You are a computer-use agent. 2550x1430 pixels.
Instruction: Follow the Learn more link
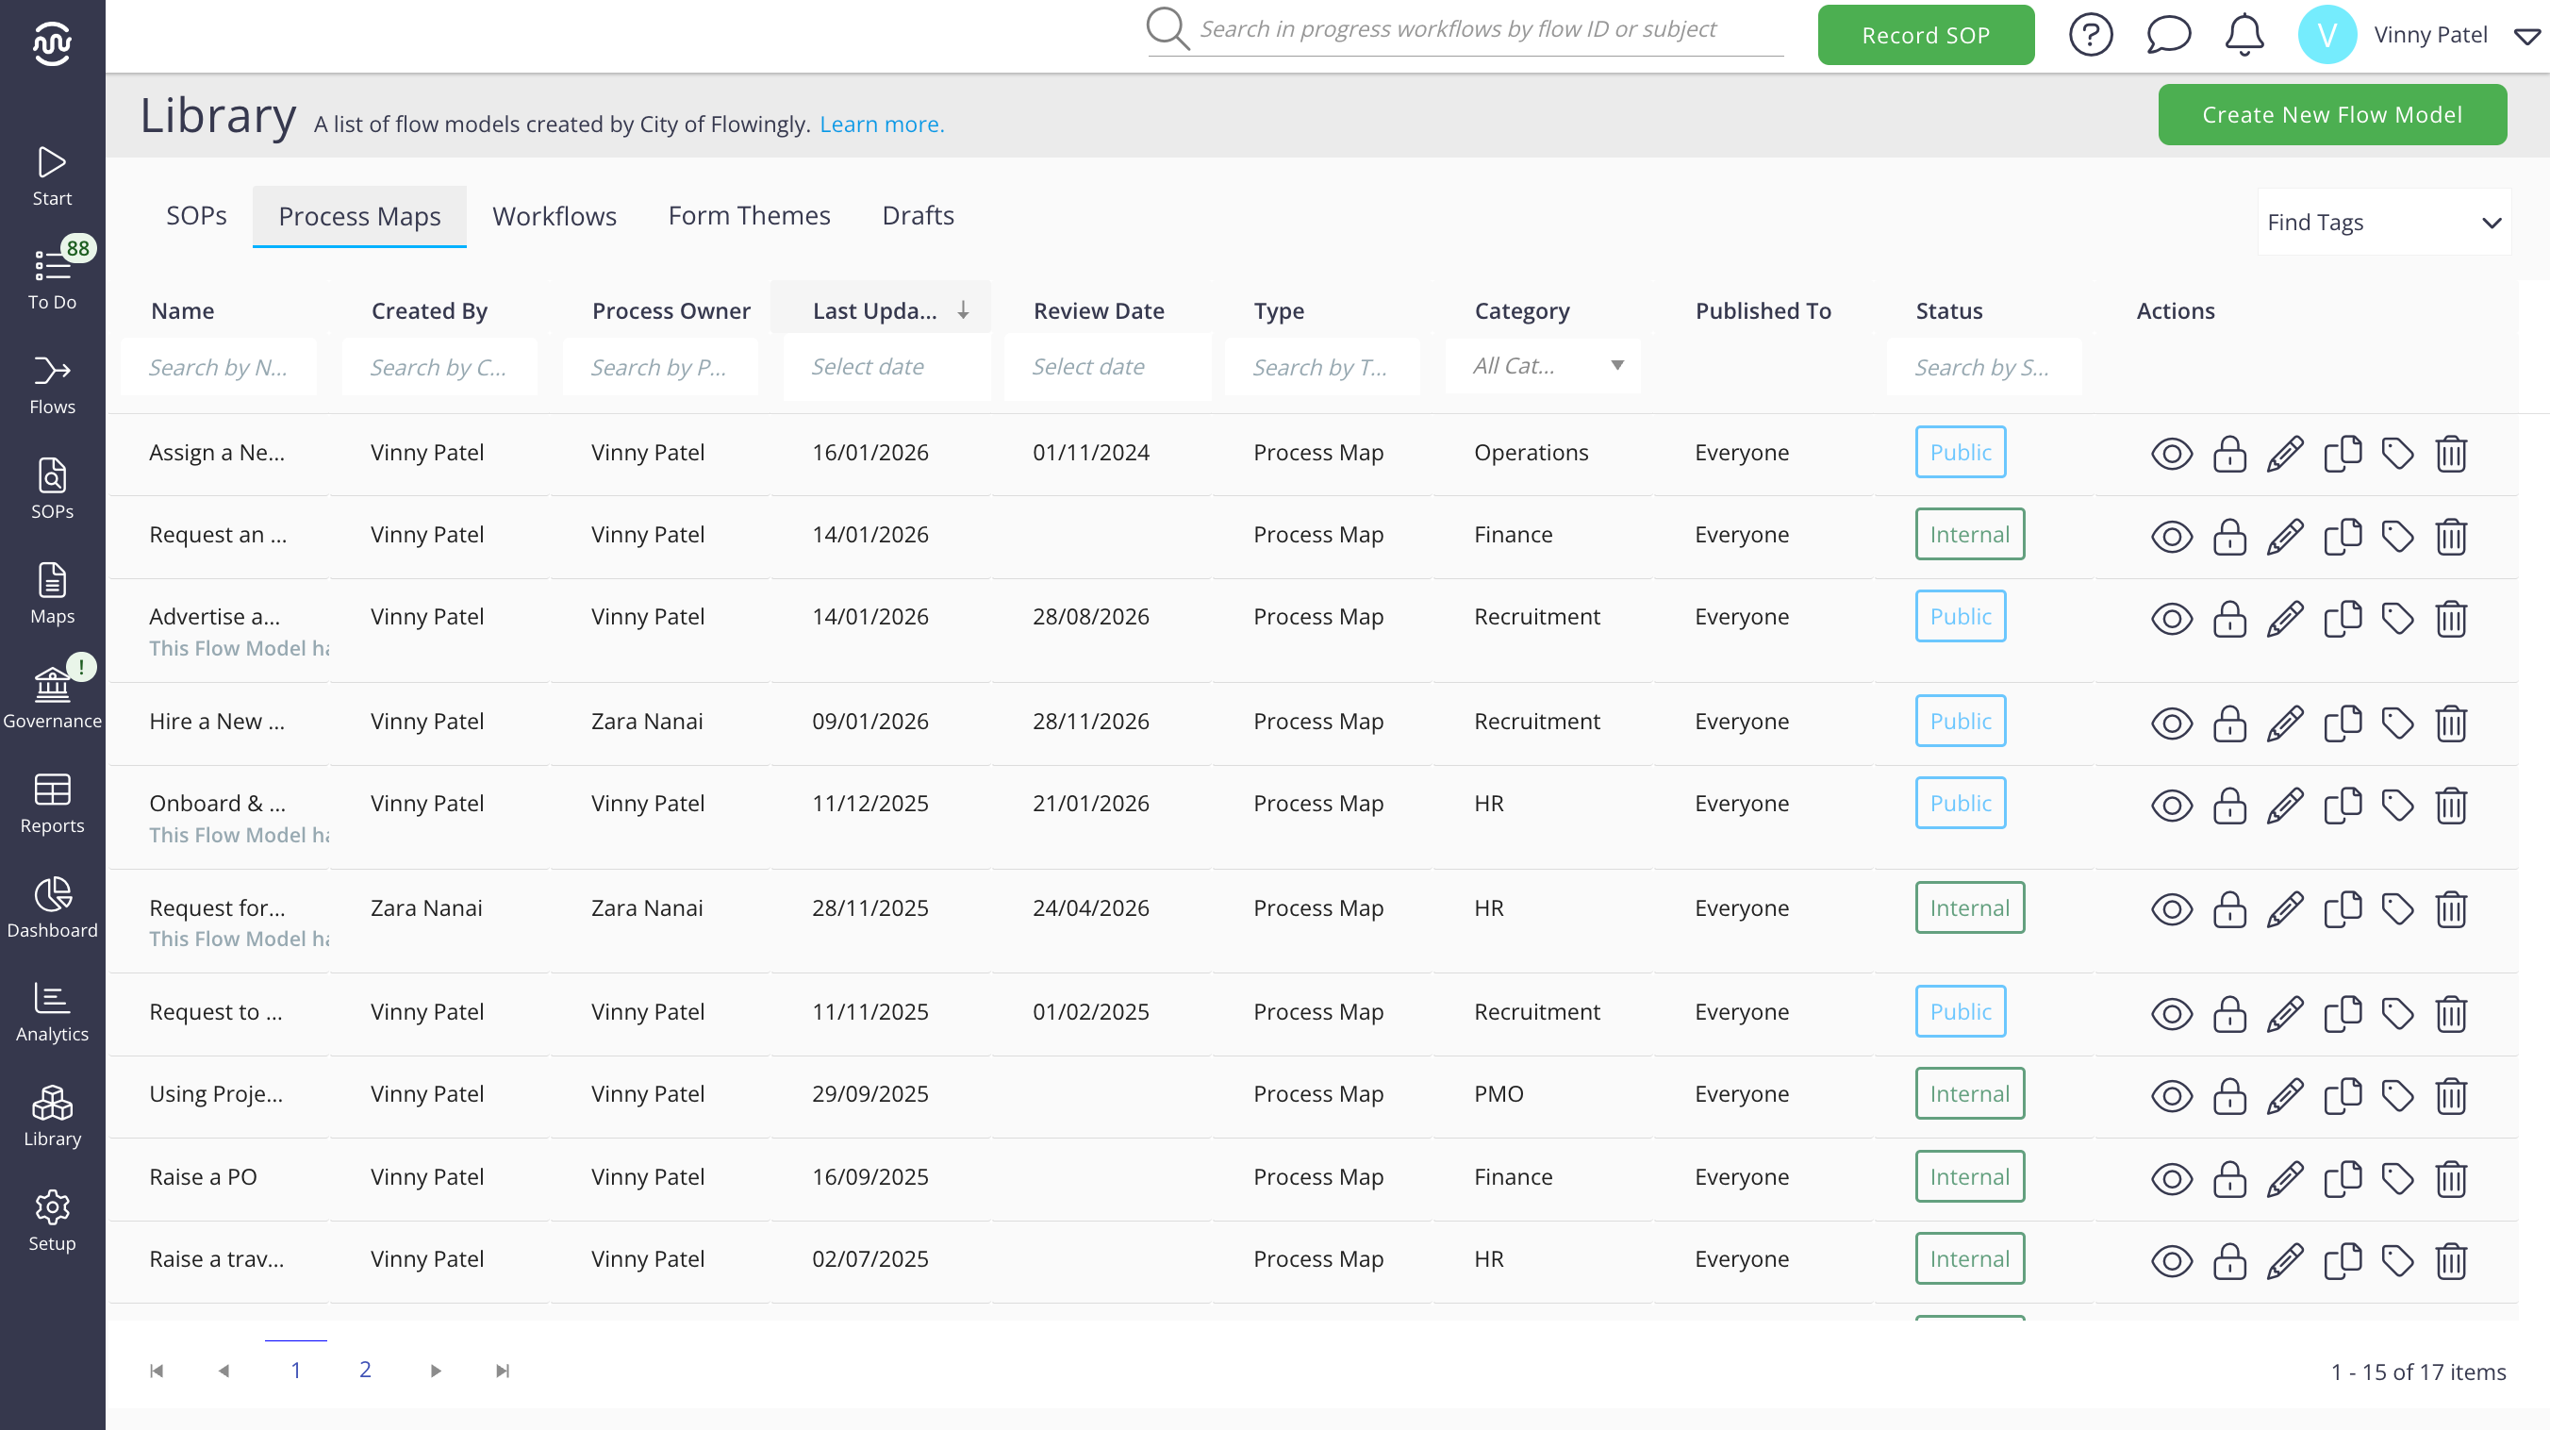pyautogui.click(x=881, y=125)
